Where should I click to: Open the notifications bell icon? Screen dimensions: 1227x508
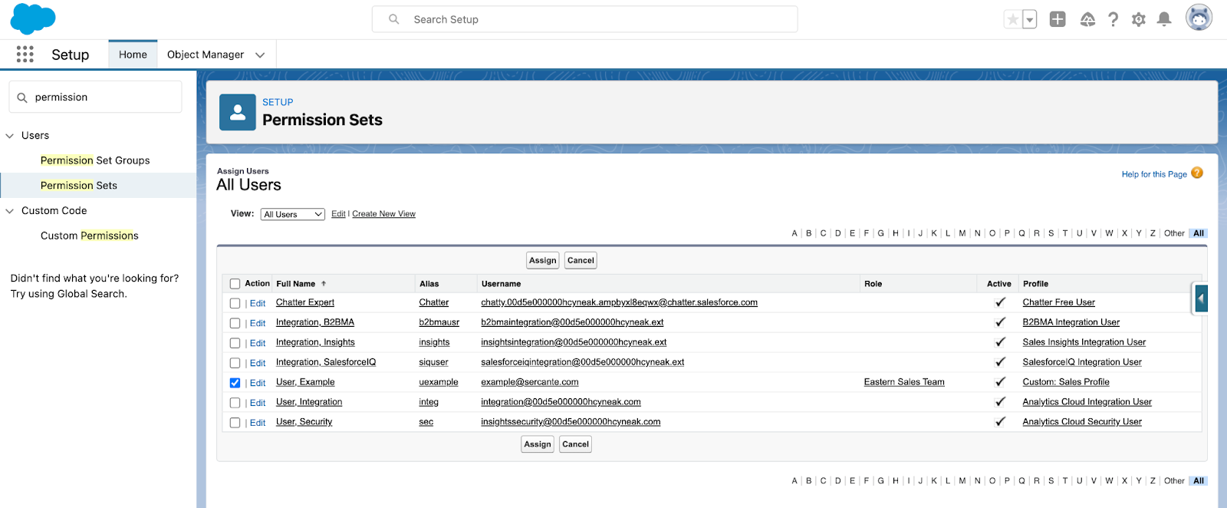tap(1164, 20)
